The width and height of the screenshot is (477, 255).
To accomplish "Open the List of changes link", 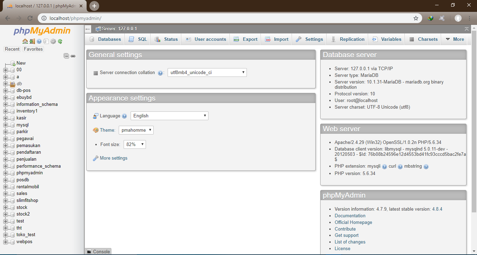I will (350, 242).
